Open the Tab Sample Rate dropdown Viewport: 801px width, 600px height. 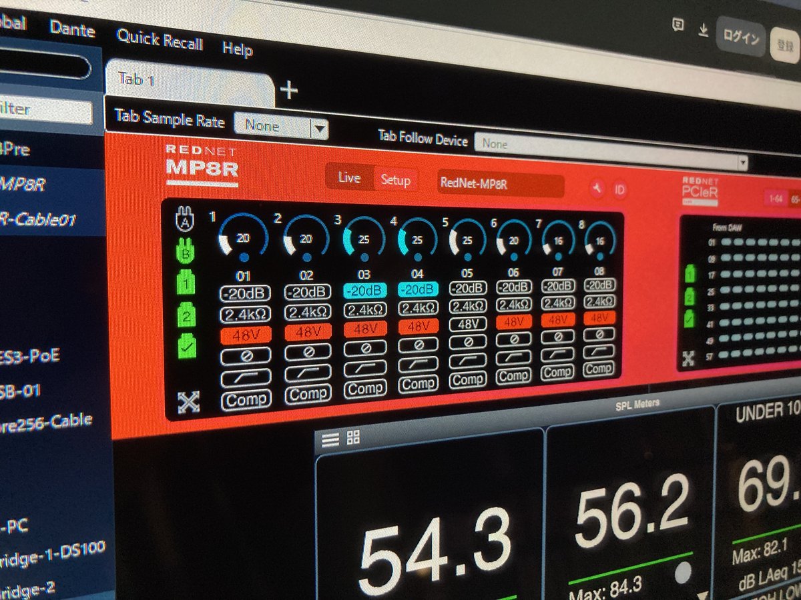pos(281,126)
